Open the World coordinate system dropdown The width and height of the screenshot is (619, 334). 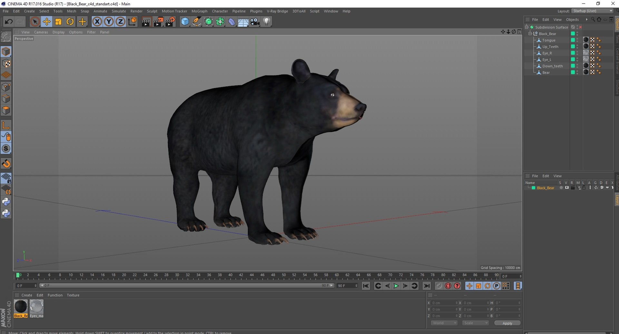(x=444, y=323)
